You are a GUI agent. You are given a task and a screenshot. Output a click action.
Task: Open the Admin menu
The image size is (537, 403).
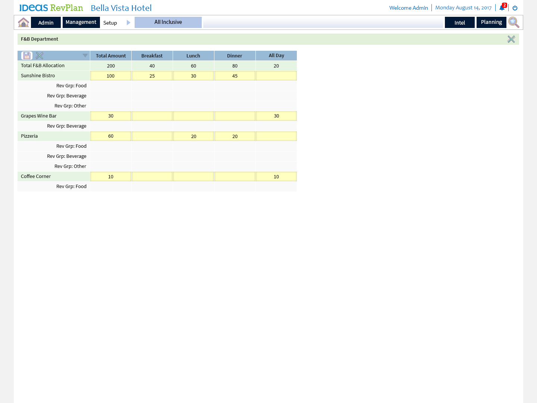click(x=46, y=23)
